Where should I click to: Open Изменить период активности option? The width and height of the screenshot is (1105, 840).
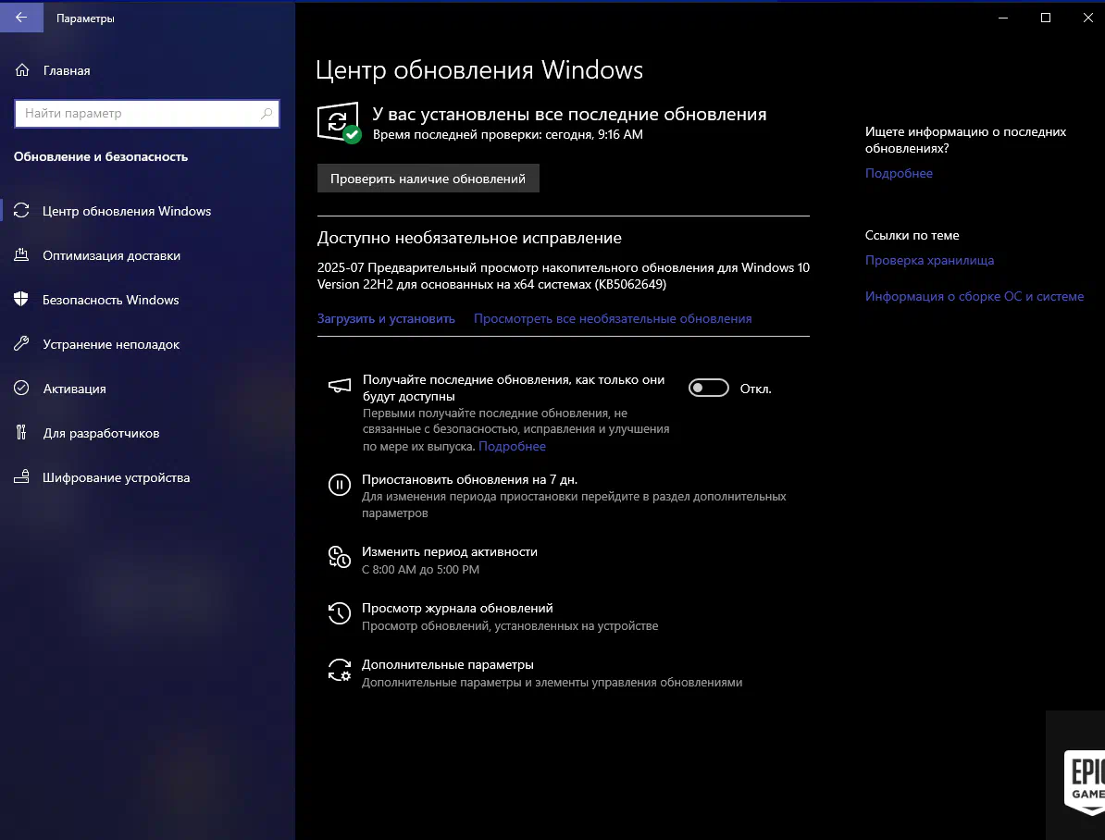pyautogui.click(x=450, y=551)
